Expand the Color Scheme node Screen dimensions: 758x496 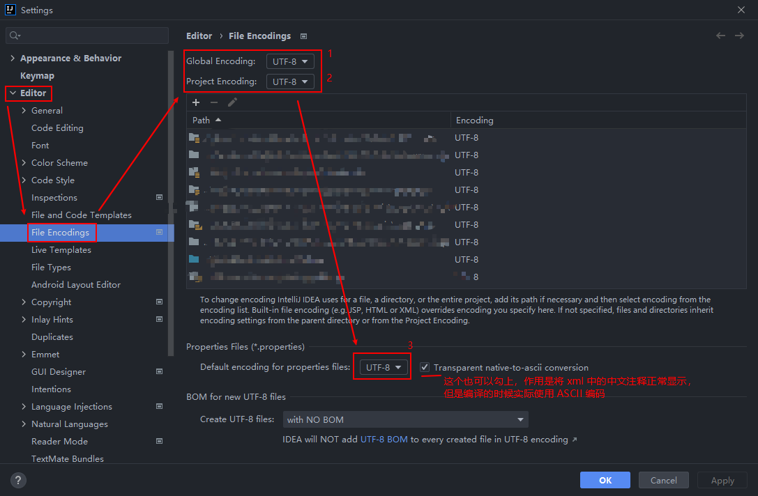[24, 163]
